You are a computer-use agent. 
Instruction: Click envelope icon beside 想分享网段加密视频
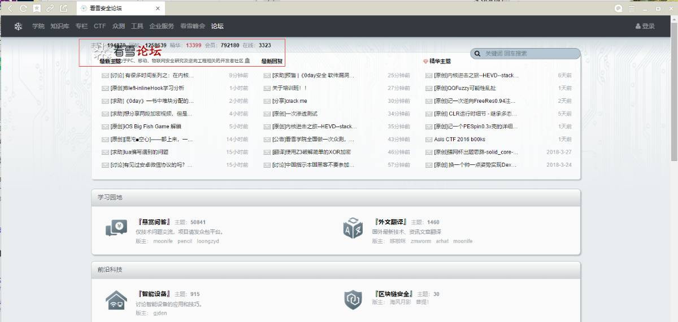tap(105, 114)
